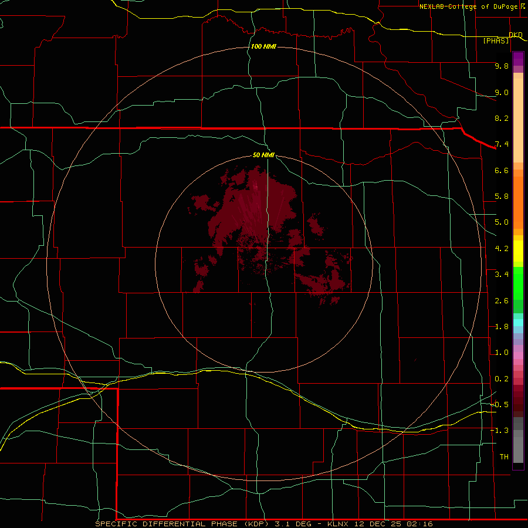This screenshot has height=528, width=528.
Task: Select the 100 NMI range ring label
Action: point(263,46)
